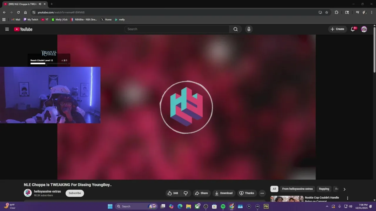Subscribe to helloyassine extras
376x211 pixels.
click(75, 193)
